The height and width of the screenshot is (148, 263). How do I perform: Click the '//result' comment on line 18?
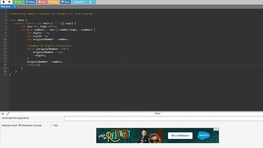33,65
